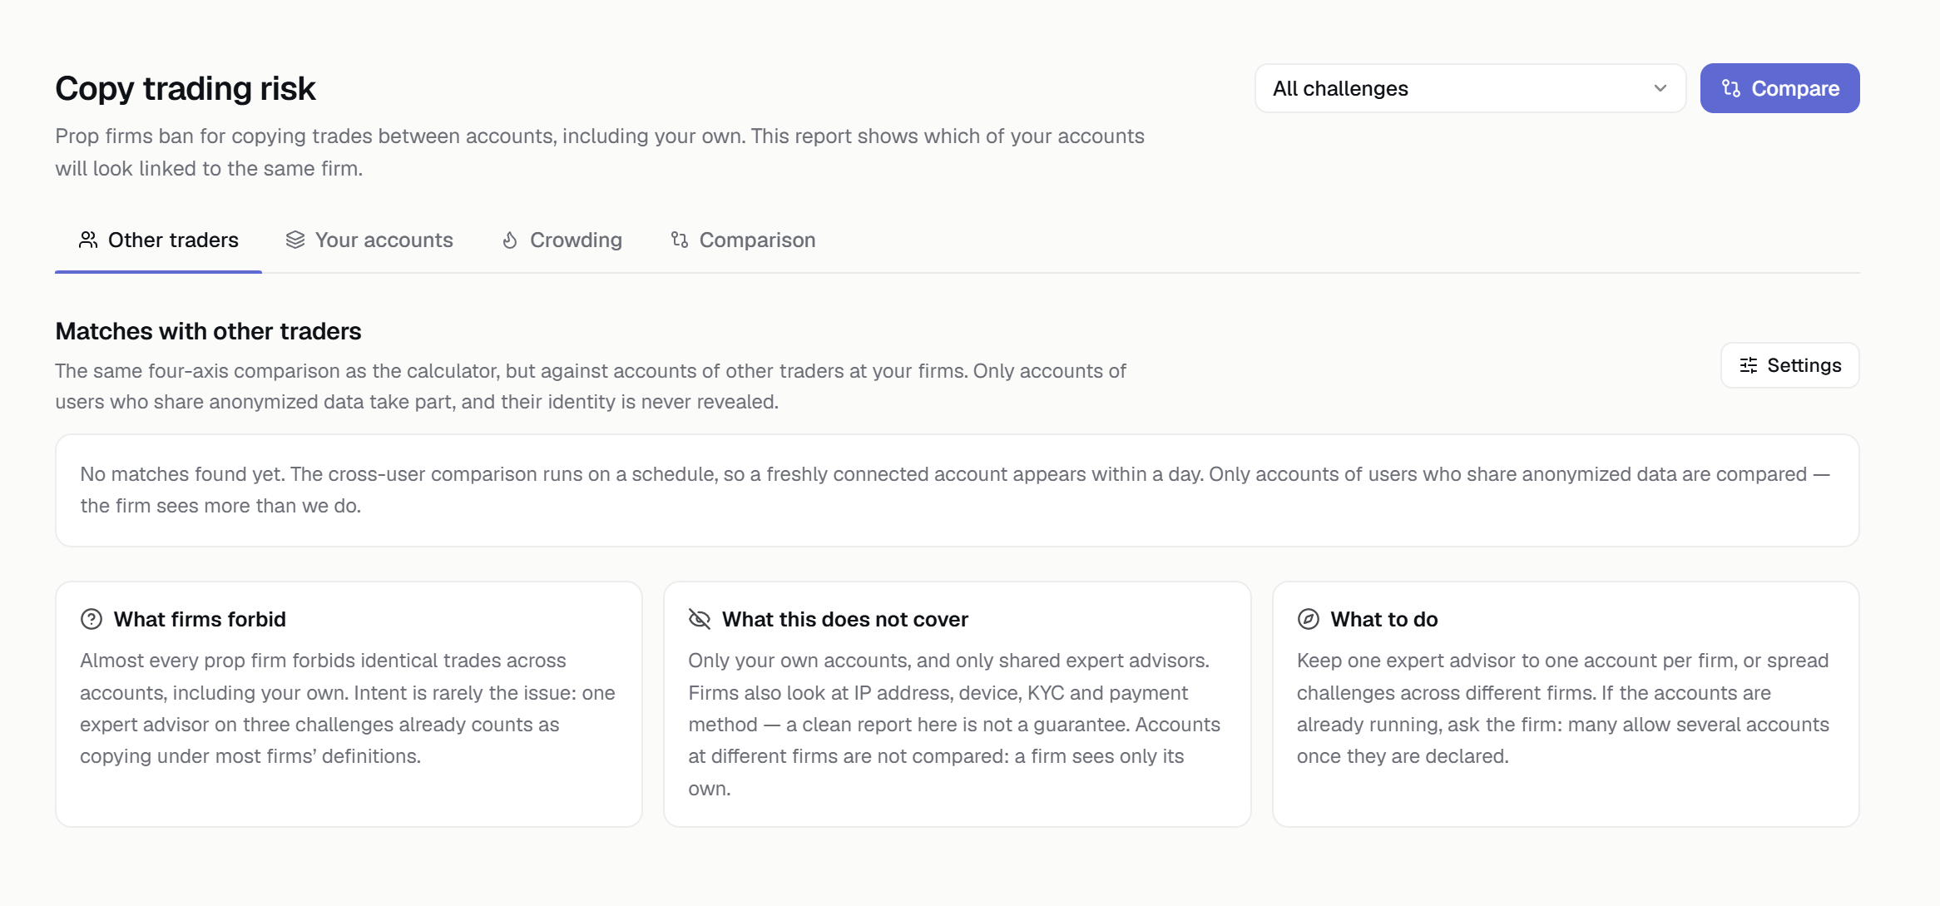Click the people icon on Other traders tab
Image resolution: width=1940 pixels, height=906 pixels.
88,240
